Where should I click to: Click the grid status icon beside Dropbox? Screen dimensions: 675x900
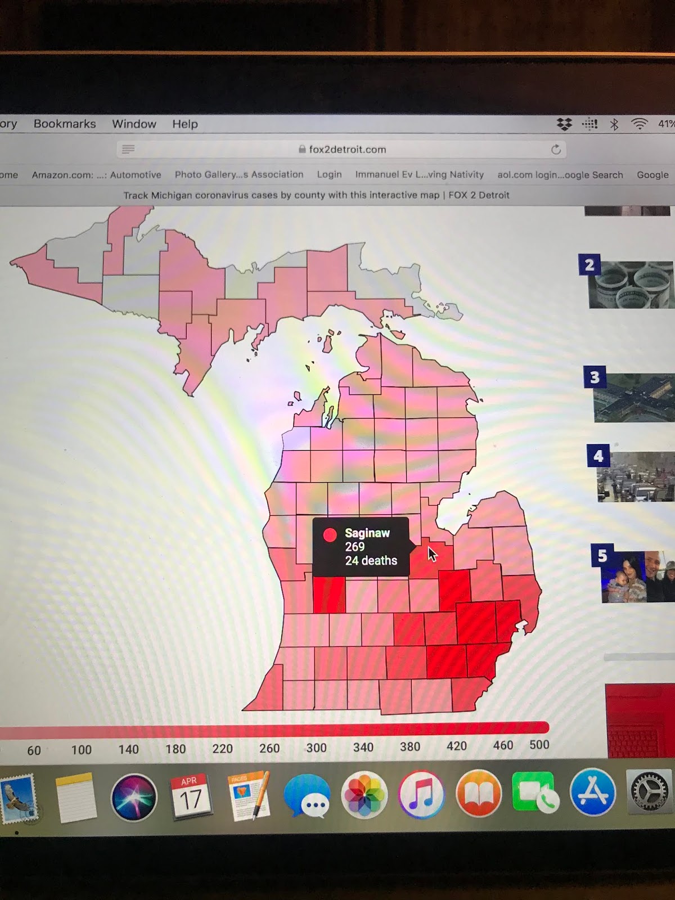(x=589, y=124)
